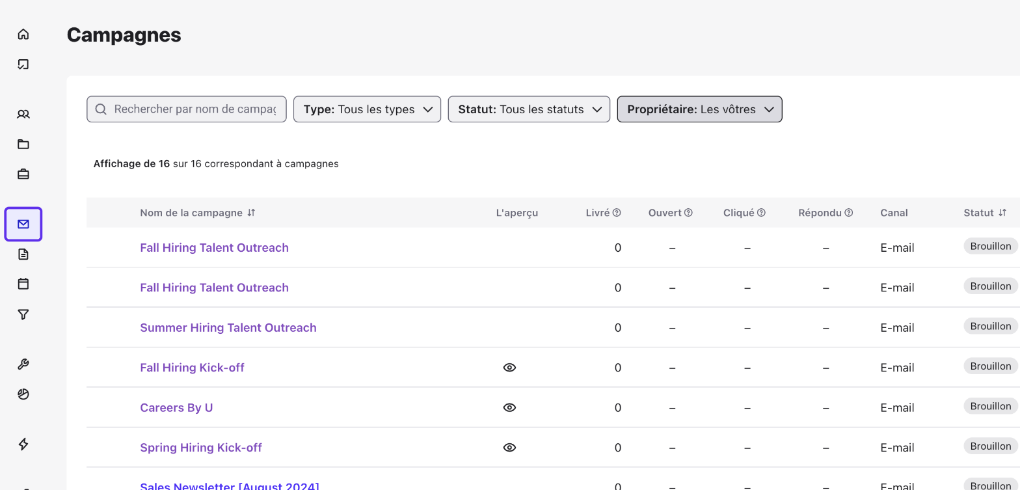Open the funnel icon in sidebar
Viewport: 1020px width, 490px height.
click(23, 314)
